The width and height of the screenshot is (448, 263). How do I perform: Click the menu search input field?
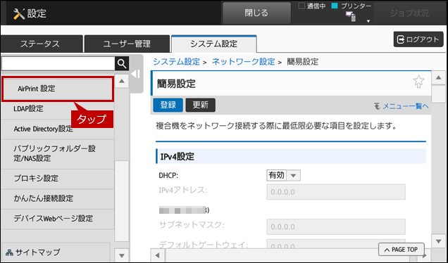tap(58, 63)
